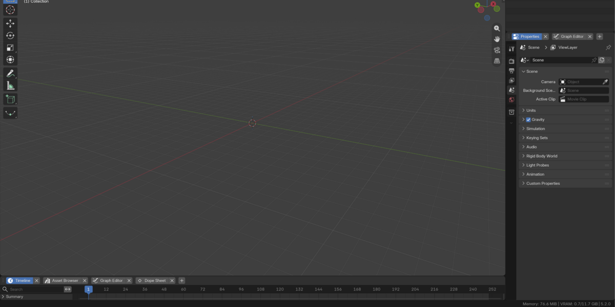Click frame 96 on the timeline ruler
This screenshot has width=615, height=307.
[241, 289]
